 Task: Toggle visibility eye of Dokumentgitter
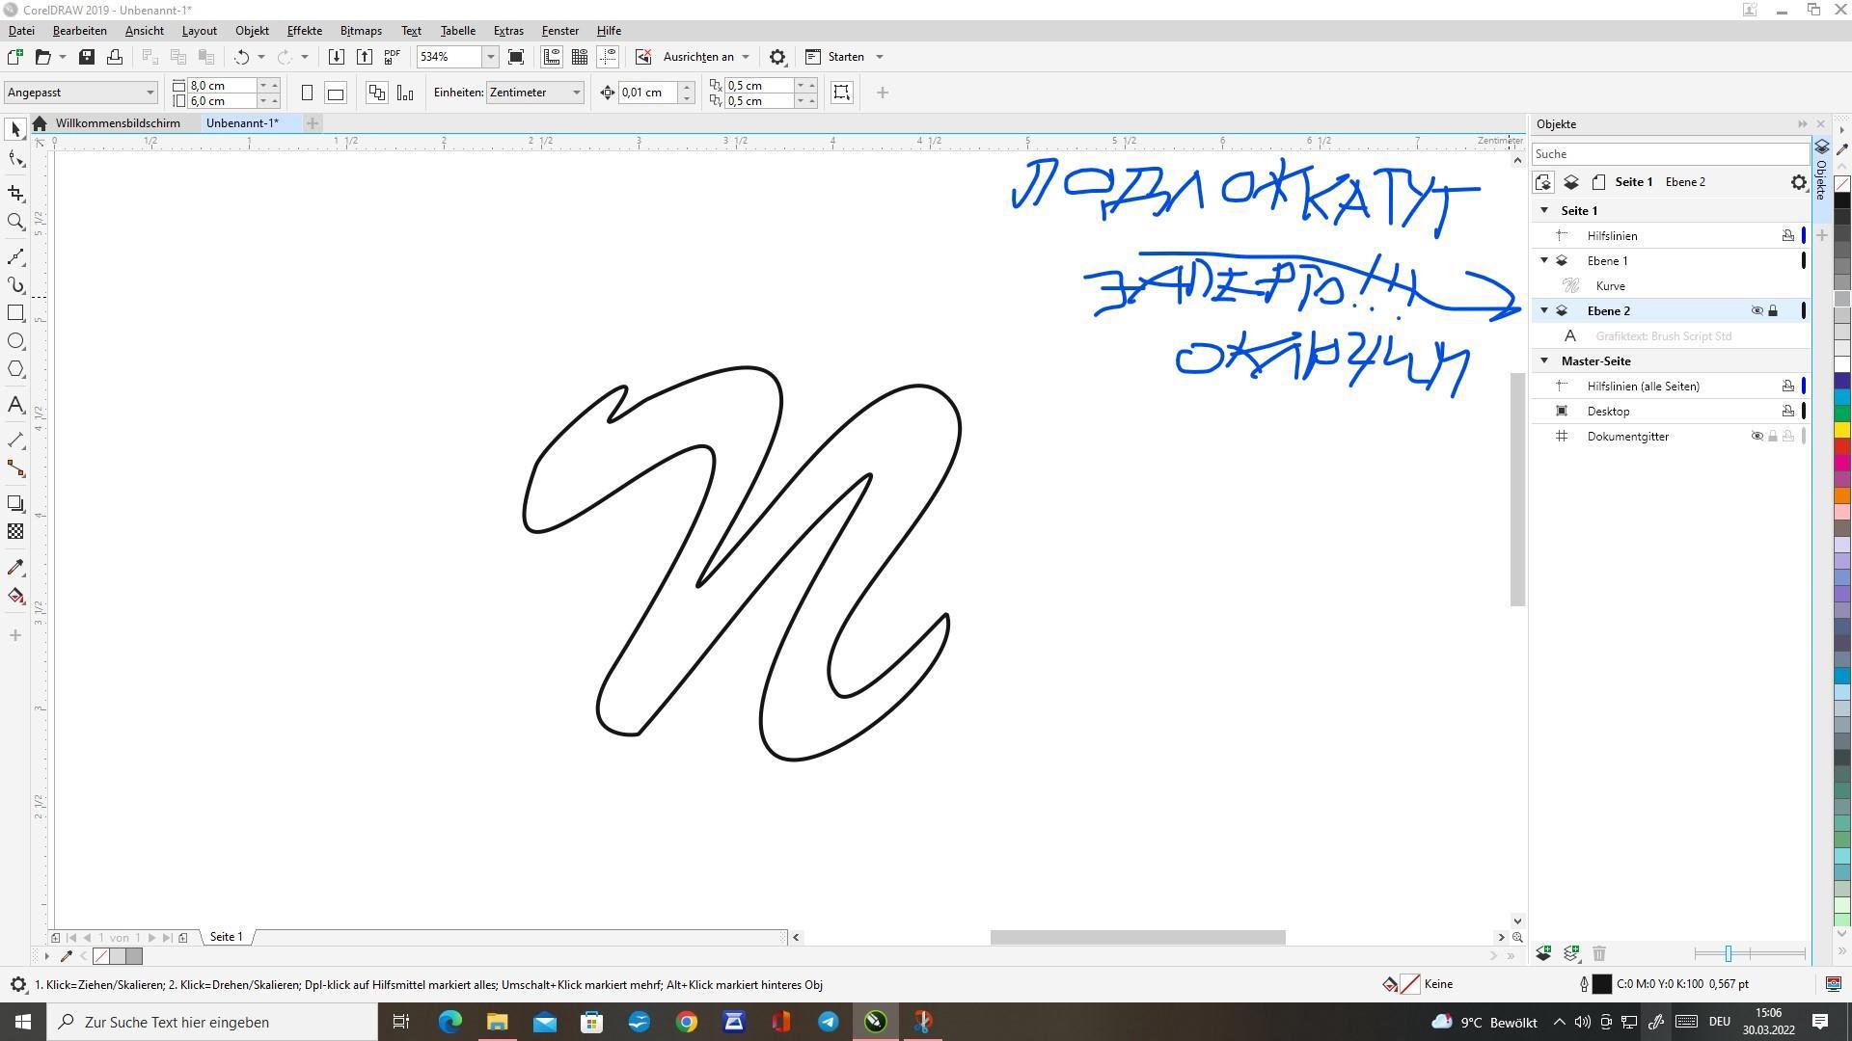(1757, 437)
